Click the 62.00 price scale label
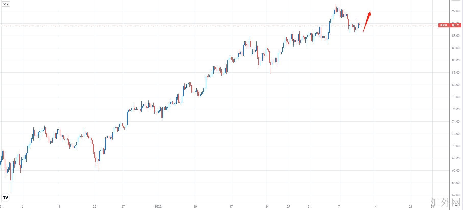 (x=456, y=195)
